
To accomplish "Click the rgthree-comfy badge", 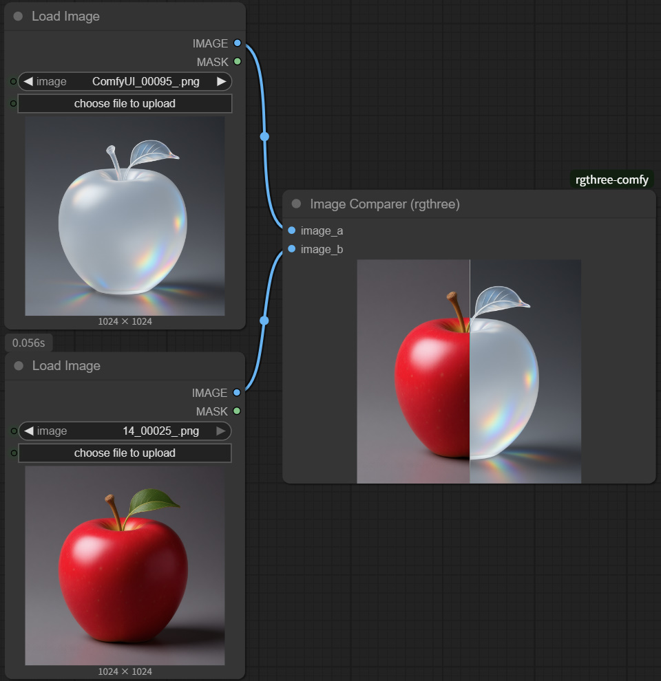I will pyautogui.click(x=612, y=180).
